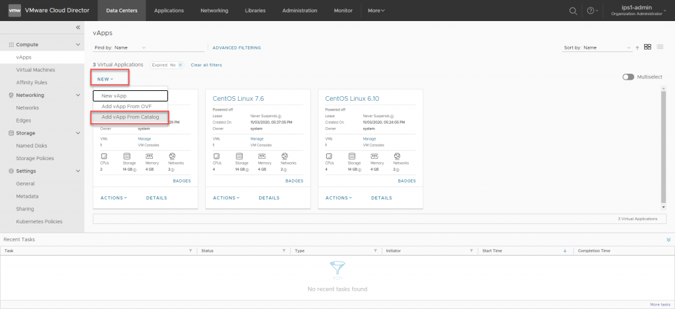Viewport: 675px width, 309px height.
Task: Click the sort direction arrow icon
Action: pyautogui.click(x=637, y=47)
